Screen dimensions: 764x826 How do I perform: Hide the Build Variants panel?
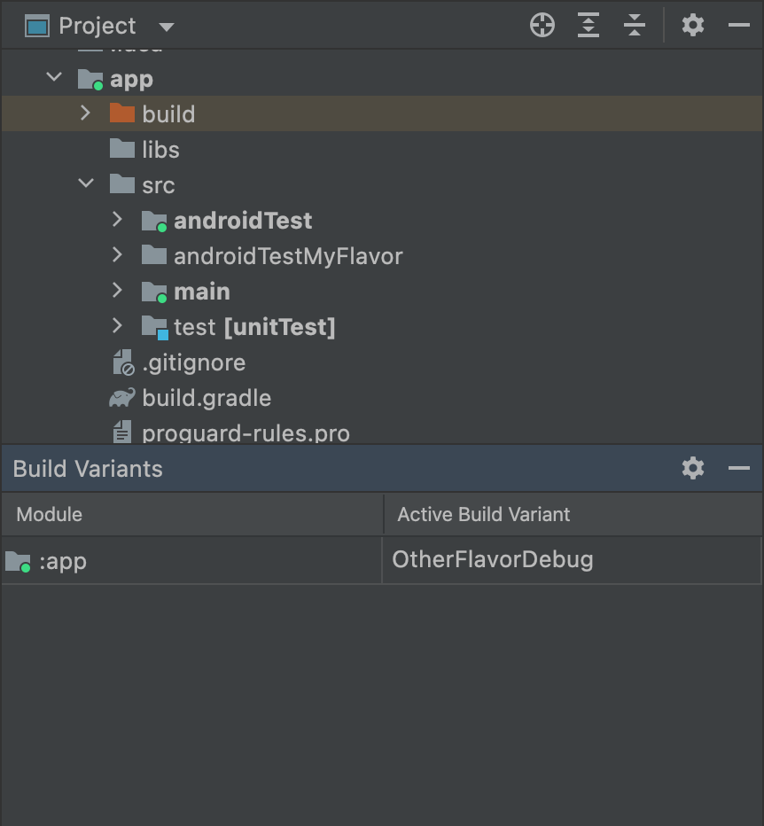tap(739, 468)
